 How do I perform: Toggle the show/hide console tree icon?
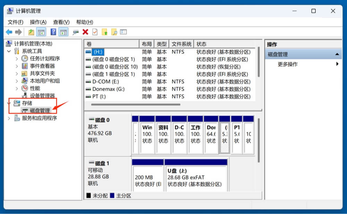point(41,32)
